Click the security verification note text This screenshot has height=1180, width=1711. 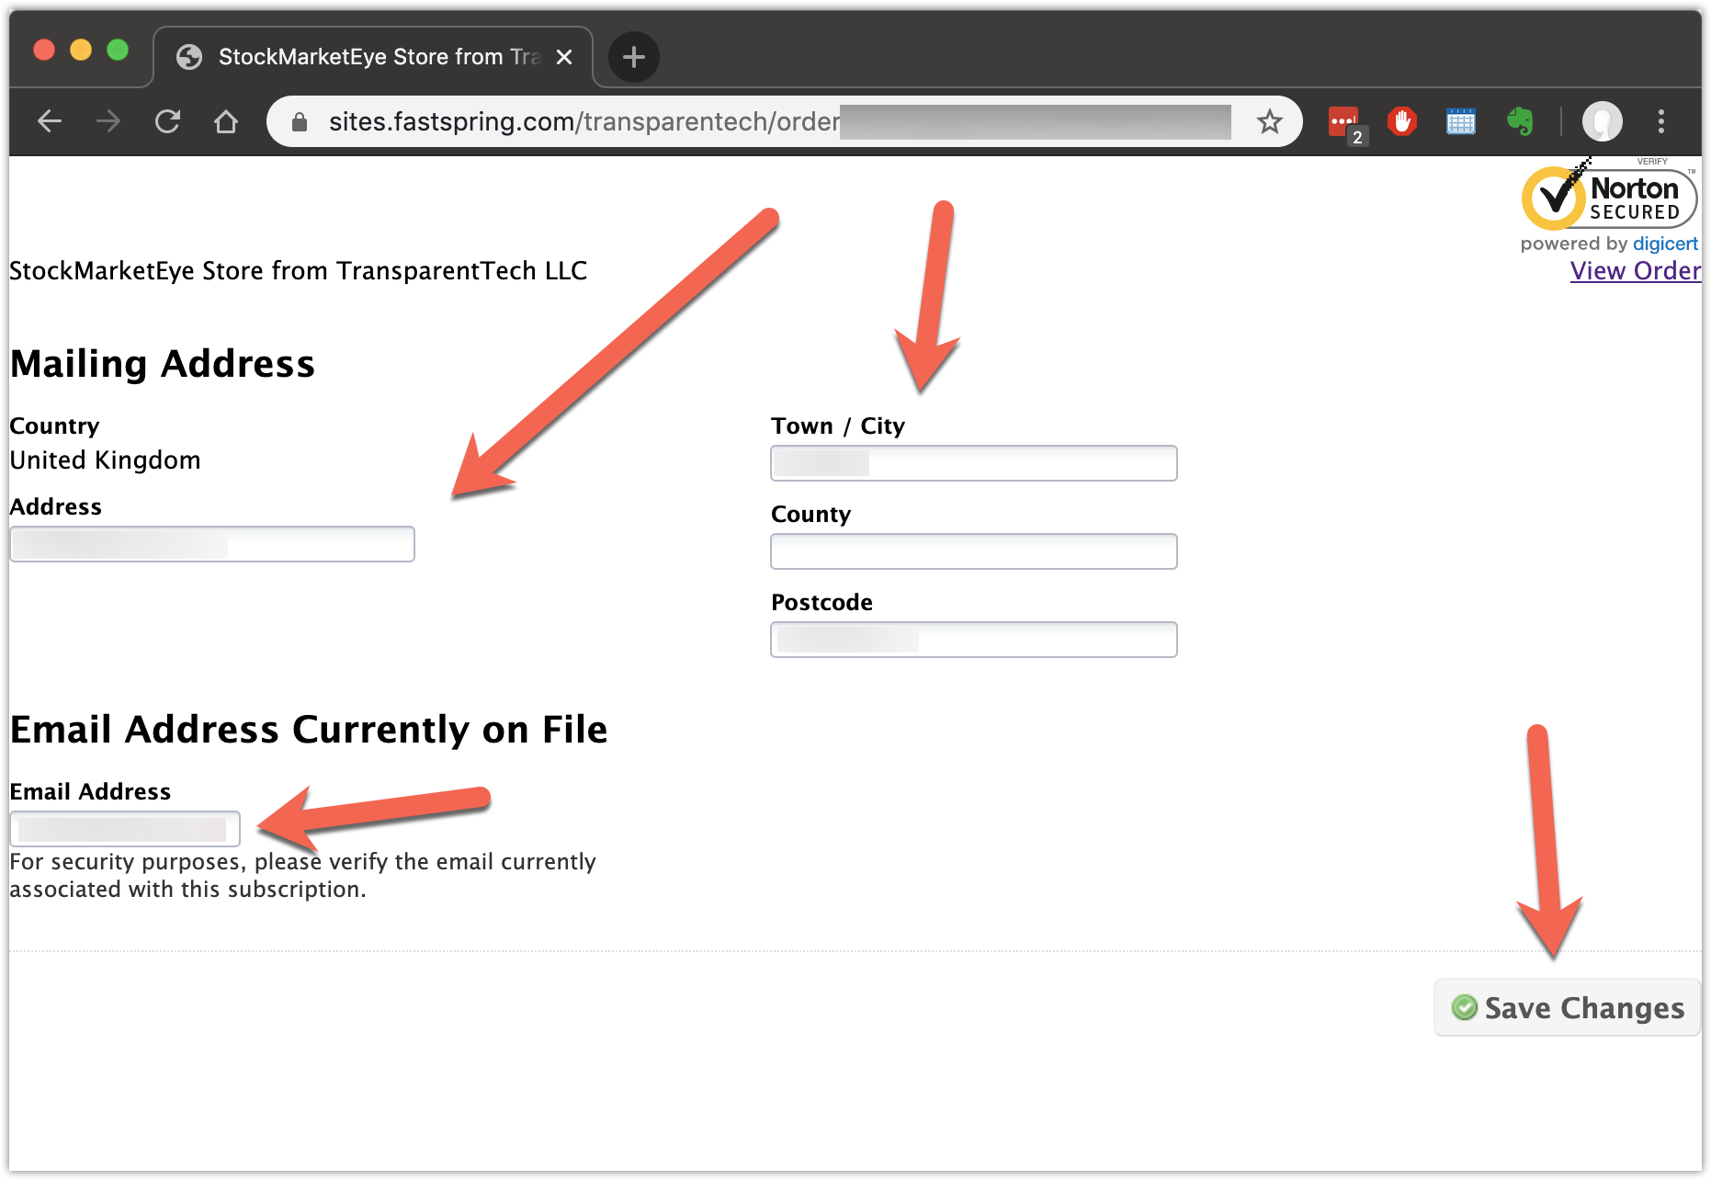click(x=302, y=875)
